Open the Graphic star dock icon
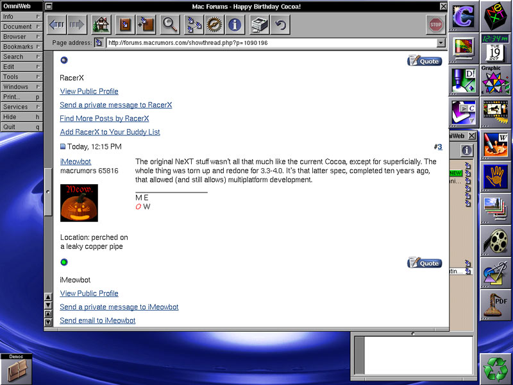The width and height of the screenshot is (513, 385). [496, 80]
